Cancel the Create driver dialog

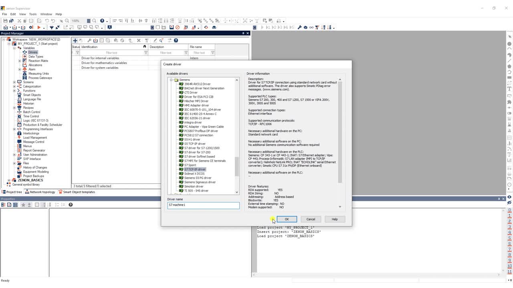coord(311,219)
